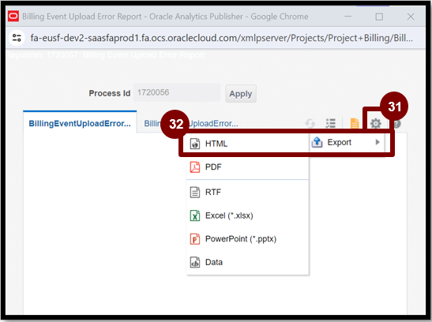
Task: Click the orange document output format icon
Action: click(x=355, y=123)
